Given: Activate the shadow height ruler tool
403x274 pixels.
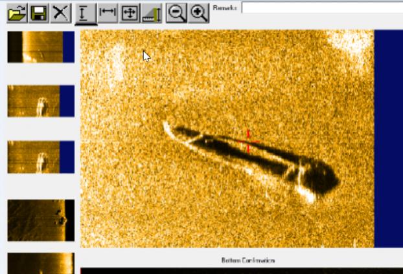Looking at the screenshot, I should [152, 13].
